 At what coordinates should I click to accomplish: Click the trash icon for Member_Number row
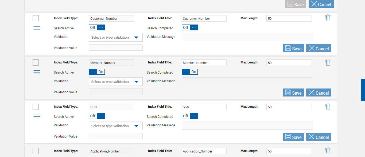coord(328,62)
